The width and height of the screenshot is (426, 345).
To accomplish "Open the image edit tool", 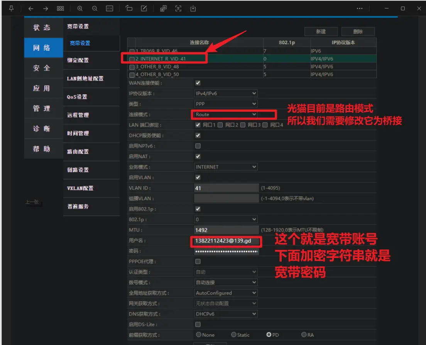I will [144, 8].
